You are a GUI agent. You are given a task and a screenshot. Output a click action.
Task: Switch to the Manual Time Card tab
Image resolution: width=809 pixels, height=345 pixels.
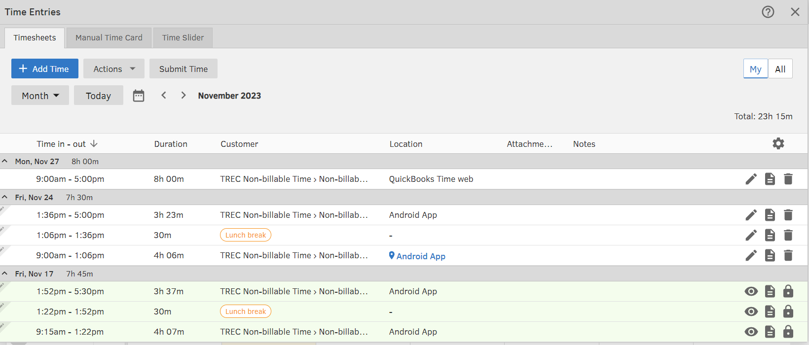click(109, 37)
